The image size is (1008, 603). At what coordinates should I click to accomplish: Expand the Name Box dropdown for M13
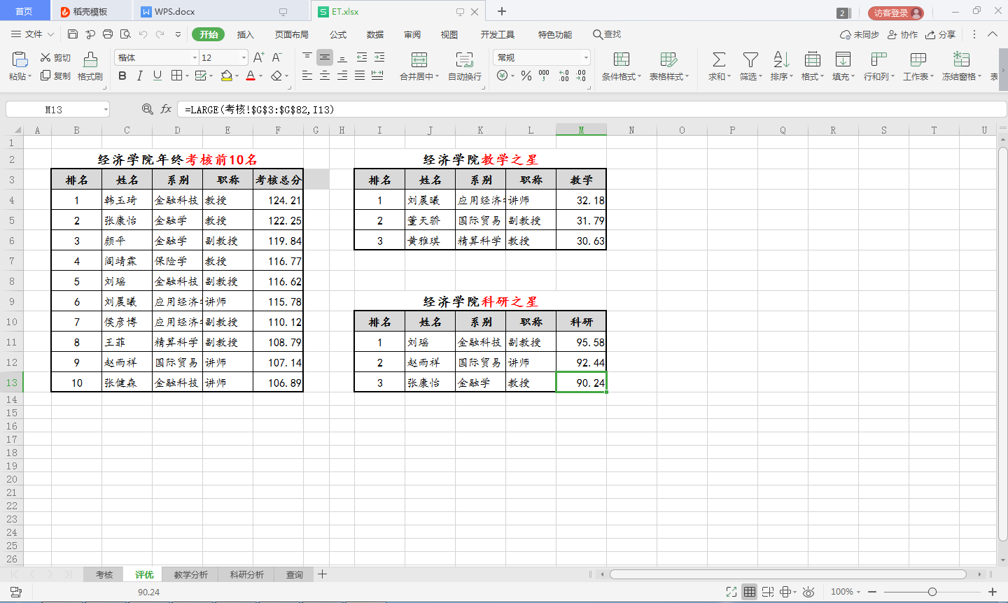[x=106, y=109]
